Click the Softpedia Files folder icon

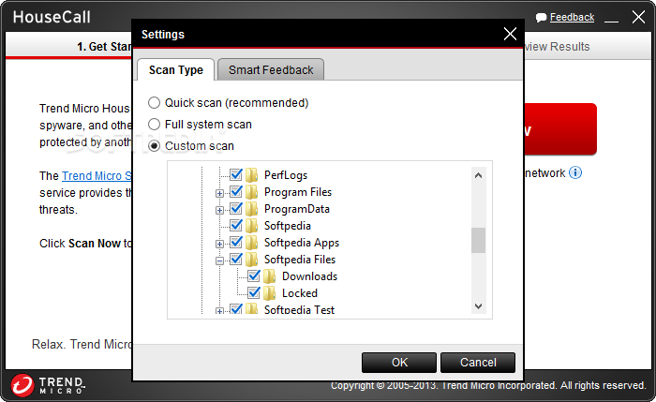[251, 260]
